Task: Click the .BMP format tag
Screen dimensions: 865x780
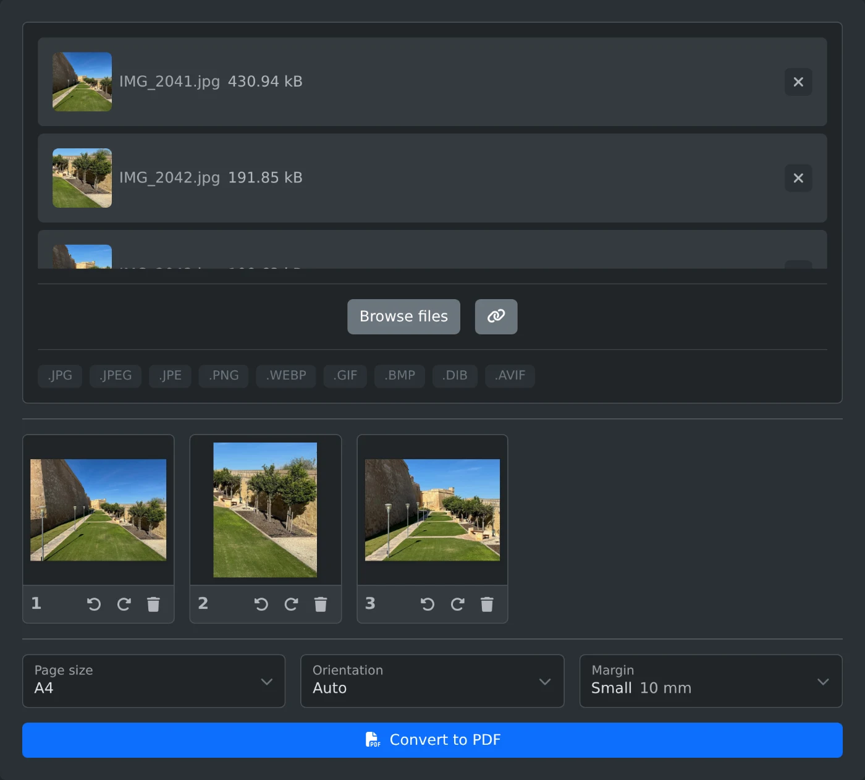Action: 400,376
